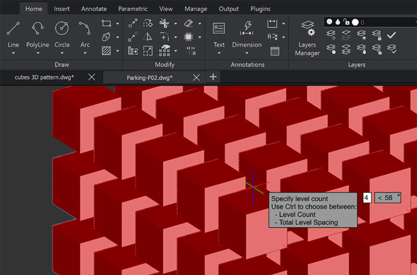Pick the Ellipse tool in Draw panel
This screenshot has height=275, width=417.
[106, 37]
